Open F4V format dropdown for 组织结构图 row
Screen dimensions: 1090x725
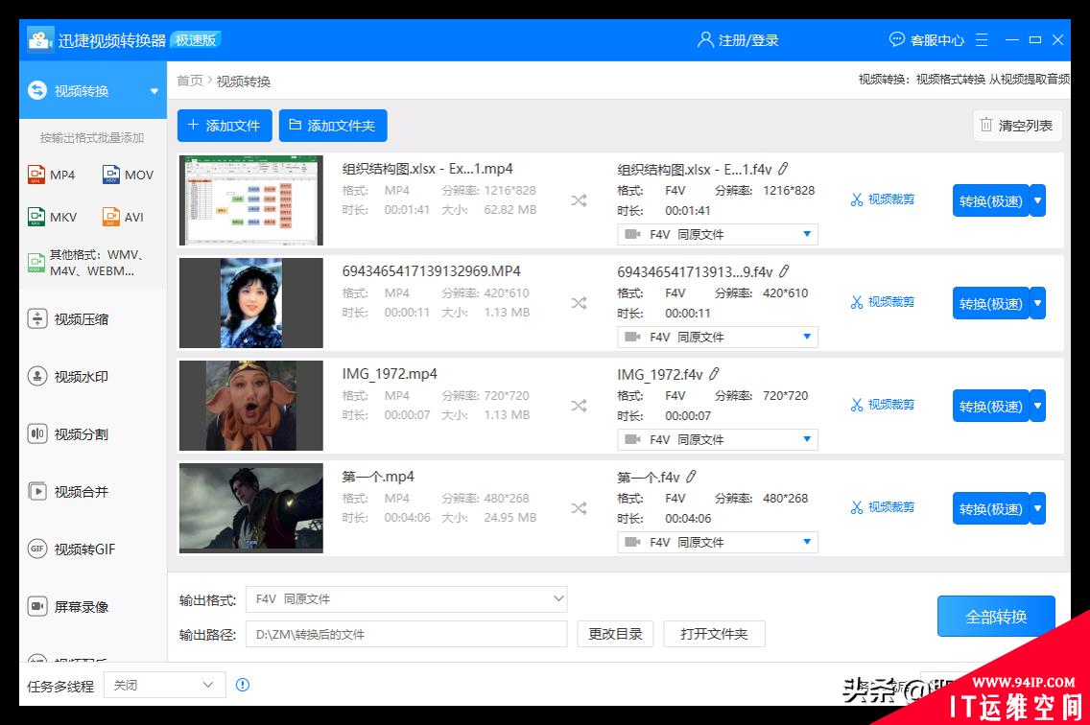(718, 234)
